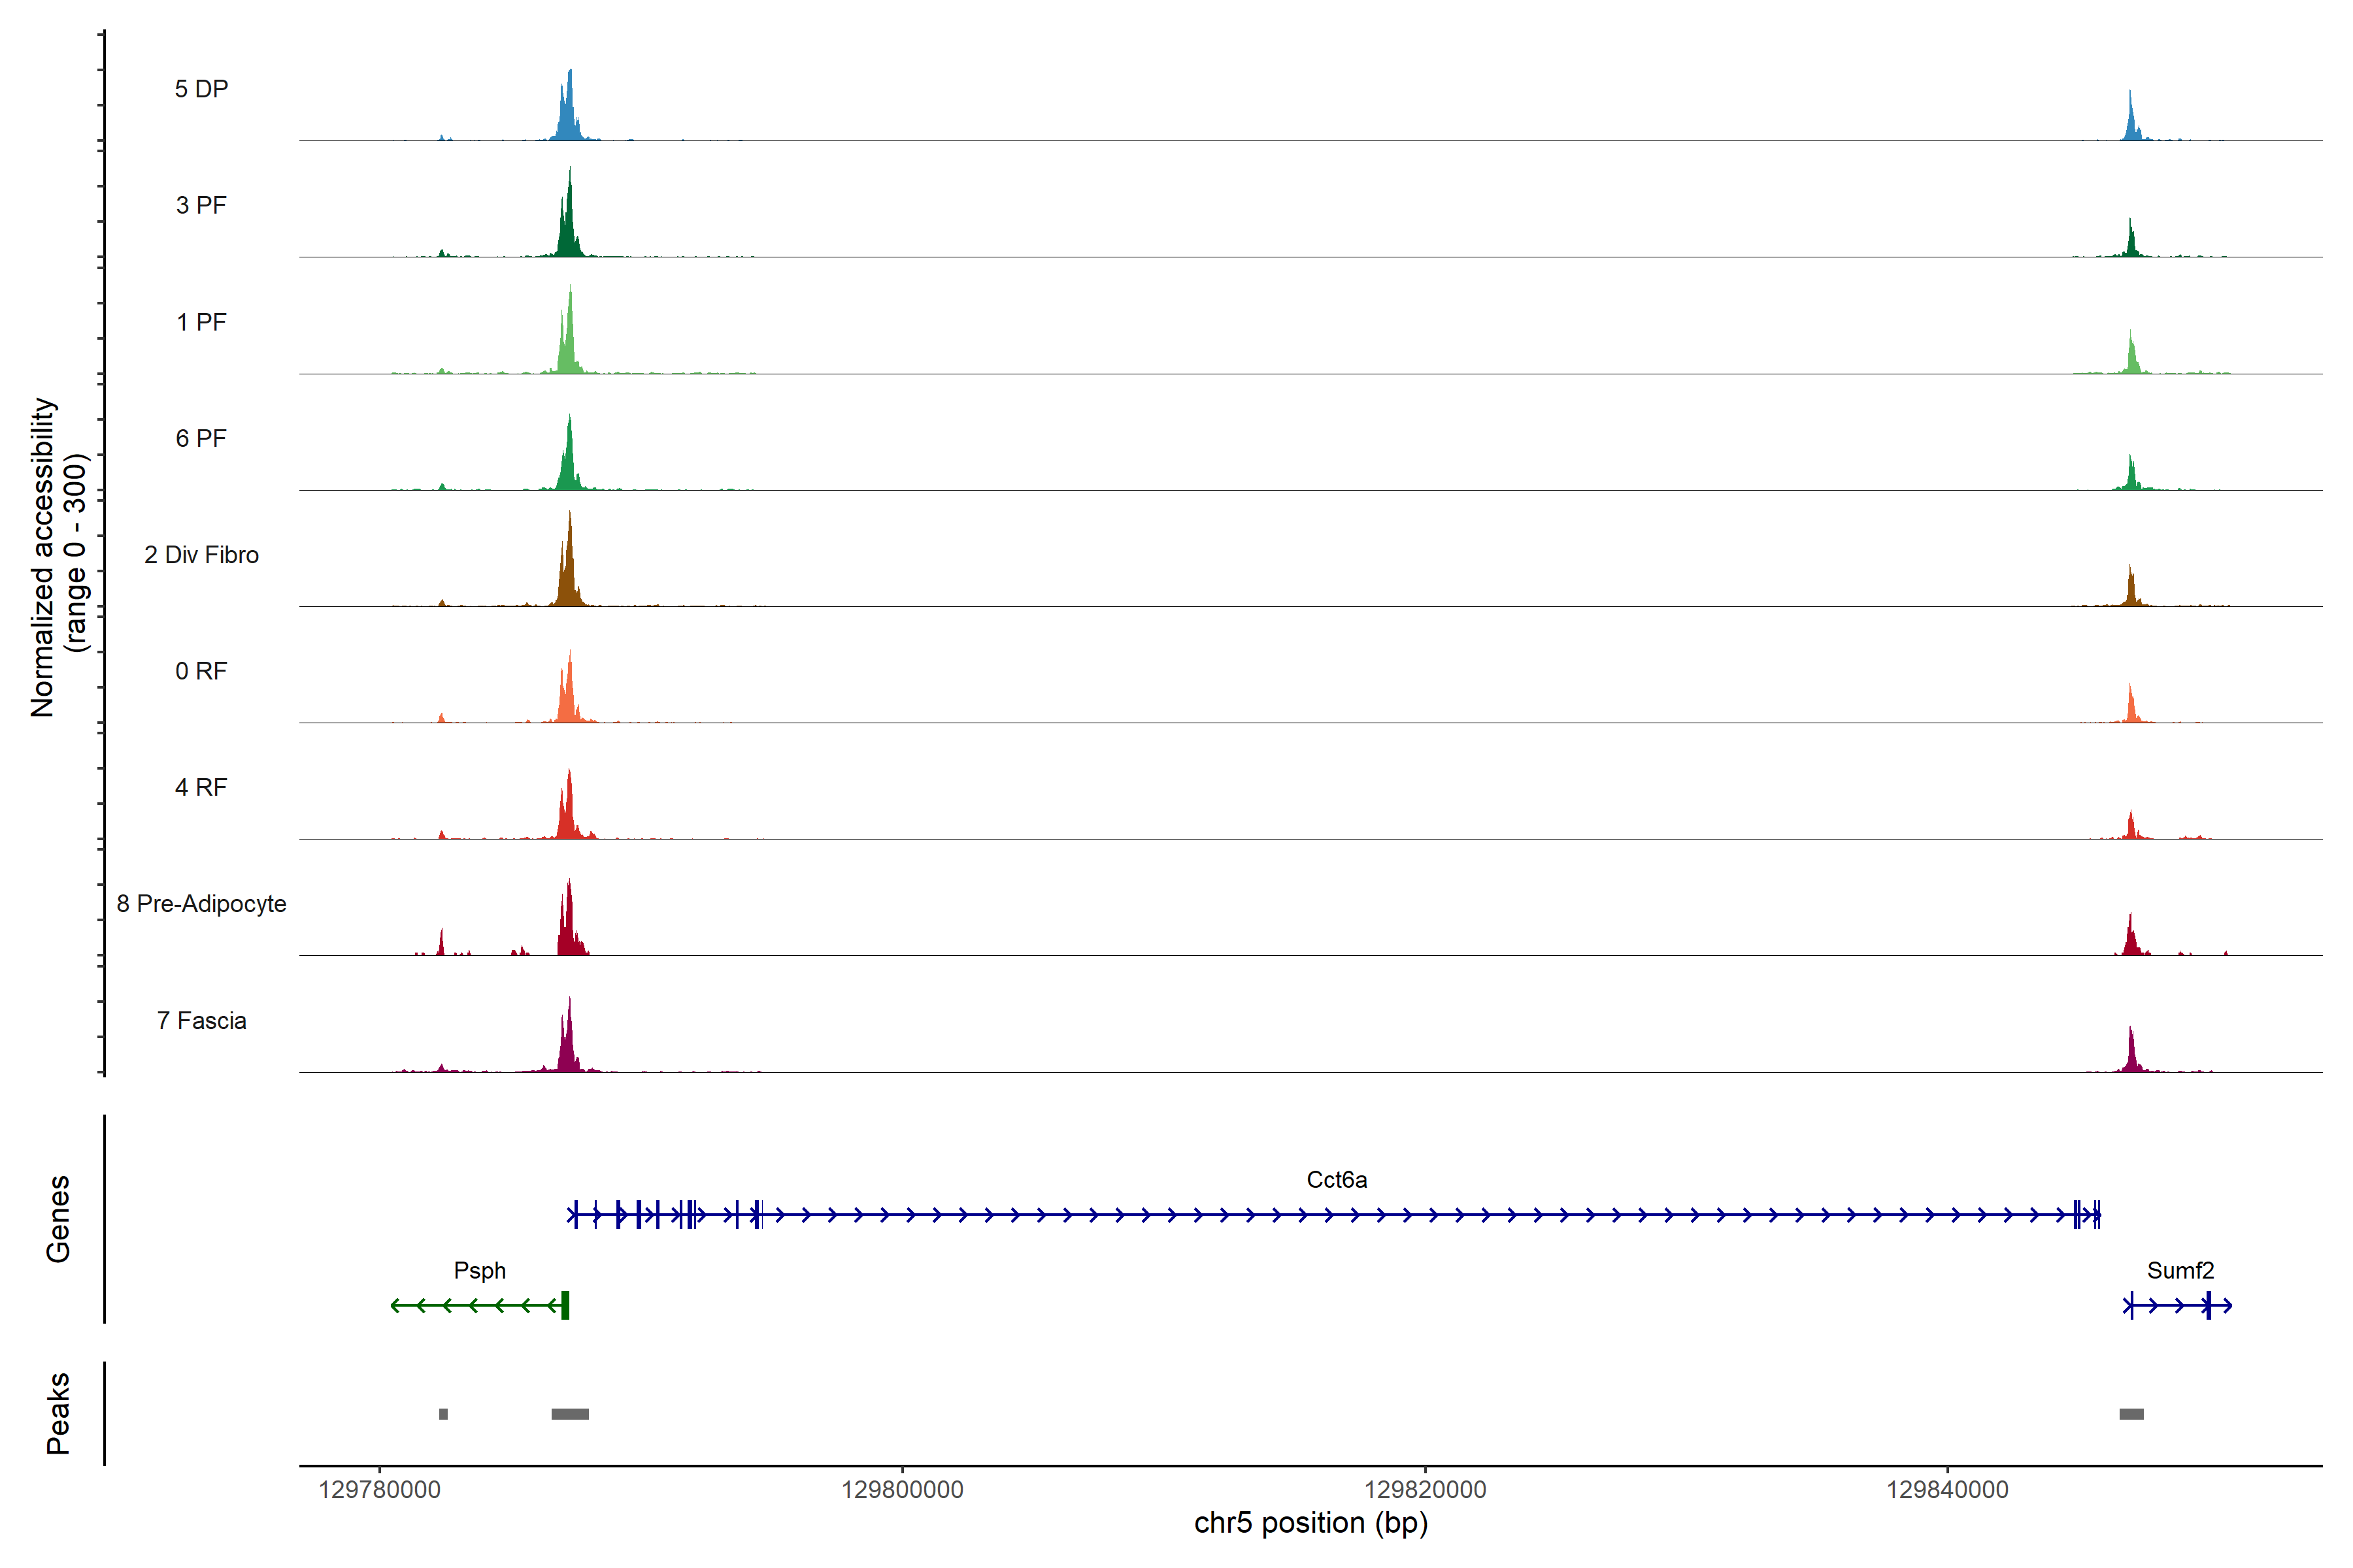Click the chr5 position (bp) axis title

pos(1310,1523)
